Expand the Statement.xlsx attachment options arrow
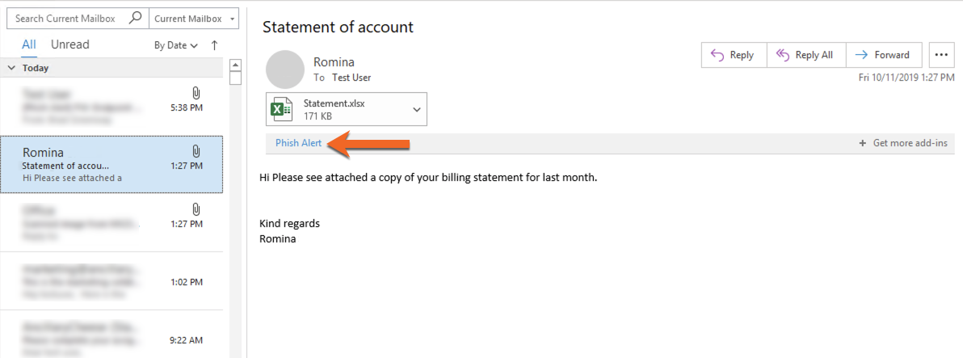The image size is (963, 358). click(416, 109)
